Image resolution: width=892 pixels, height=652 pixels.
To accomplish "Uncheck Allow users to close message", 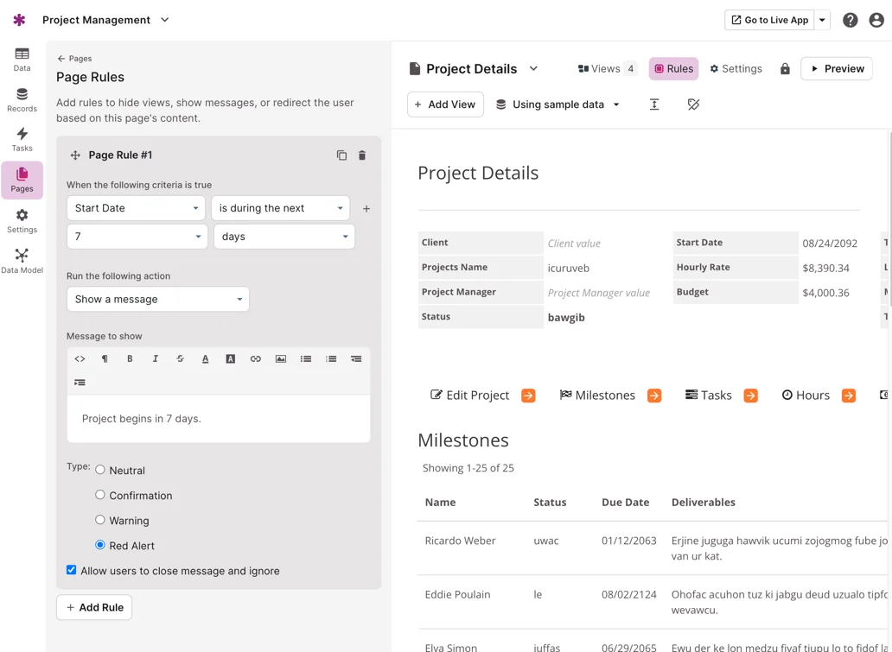I will 72,570.
